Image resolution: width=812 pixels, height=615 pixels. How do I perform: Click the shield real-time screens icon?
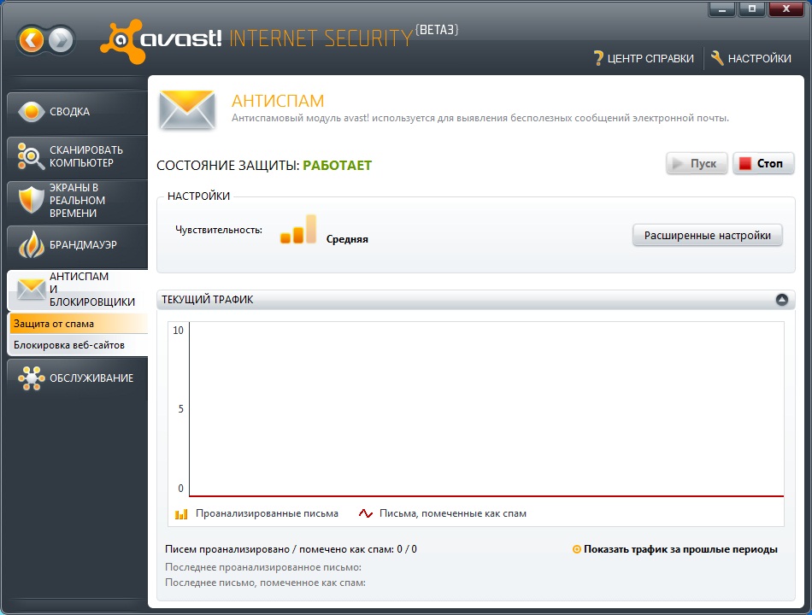pyautogui.click(x=31, y=200)
